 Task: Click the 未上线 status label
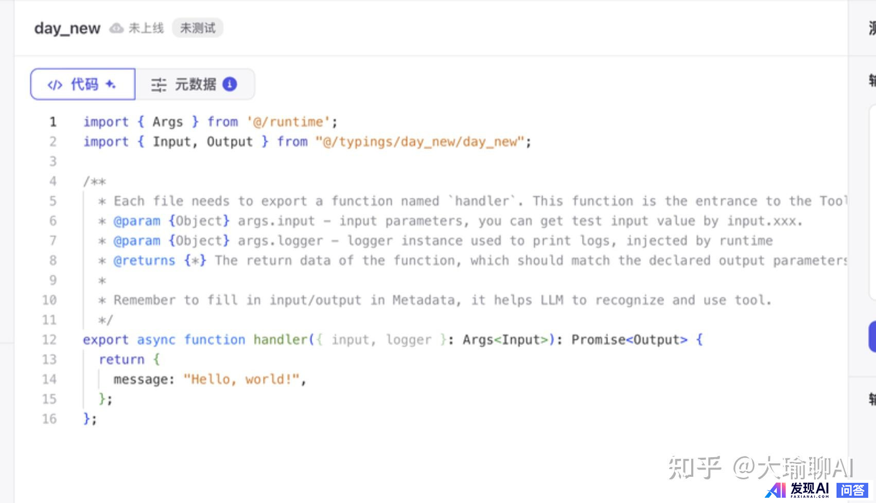pos(146,28)
